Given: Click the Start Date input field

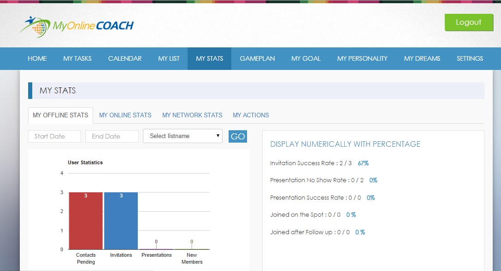Looking at the screenshot, I should tap(54, 136).
